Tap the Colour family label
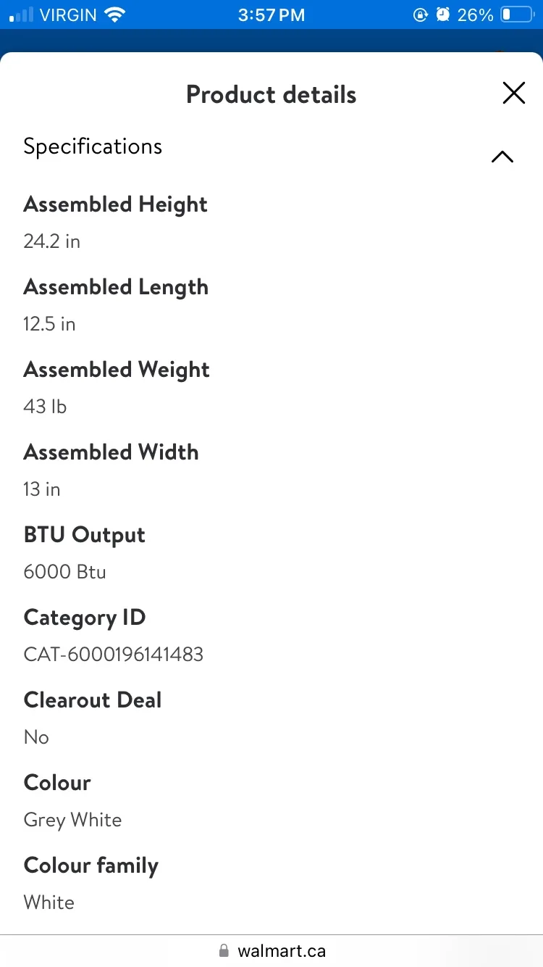This screenshot has width=543, height=967. click(x=90, y=866)
